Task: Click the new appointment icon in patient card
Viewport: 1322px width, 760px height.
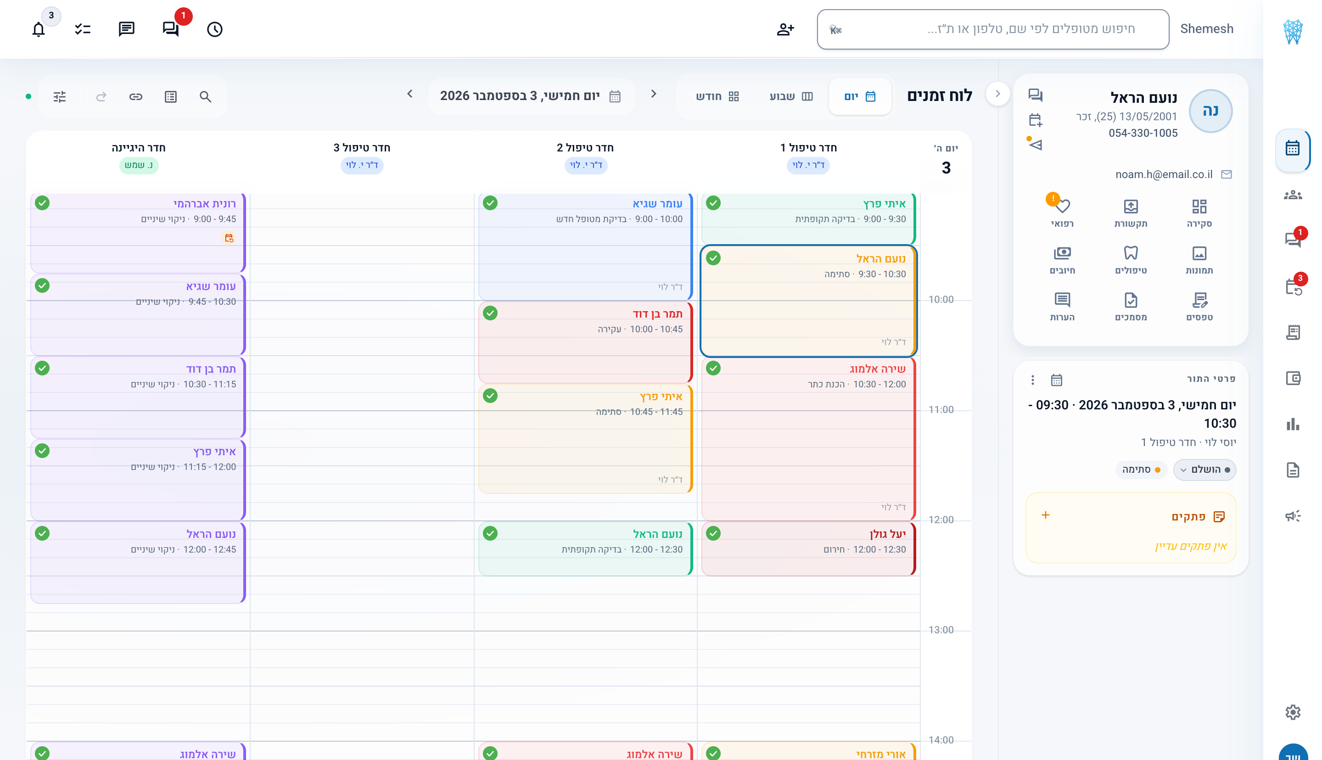Action: [x=1035, y=120]
